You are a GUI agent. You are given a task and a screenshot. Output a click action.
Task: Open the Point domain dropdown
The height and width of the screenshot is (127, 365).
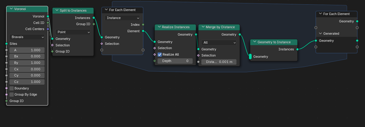click(73, 32)
